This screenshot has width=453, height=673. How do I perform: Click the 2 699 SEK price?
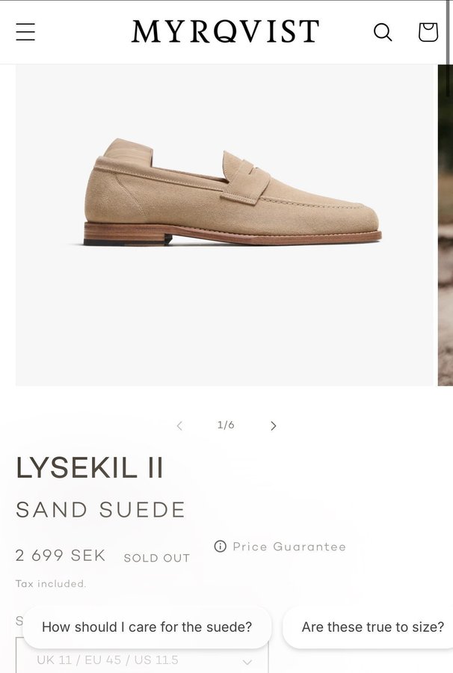(61, 556)
